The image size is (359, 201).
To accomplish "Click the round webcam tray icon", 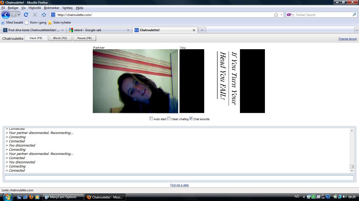I will click(x=323, y=197).
